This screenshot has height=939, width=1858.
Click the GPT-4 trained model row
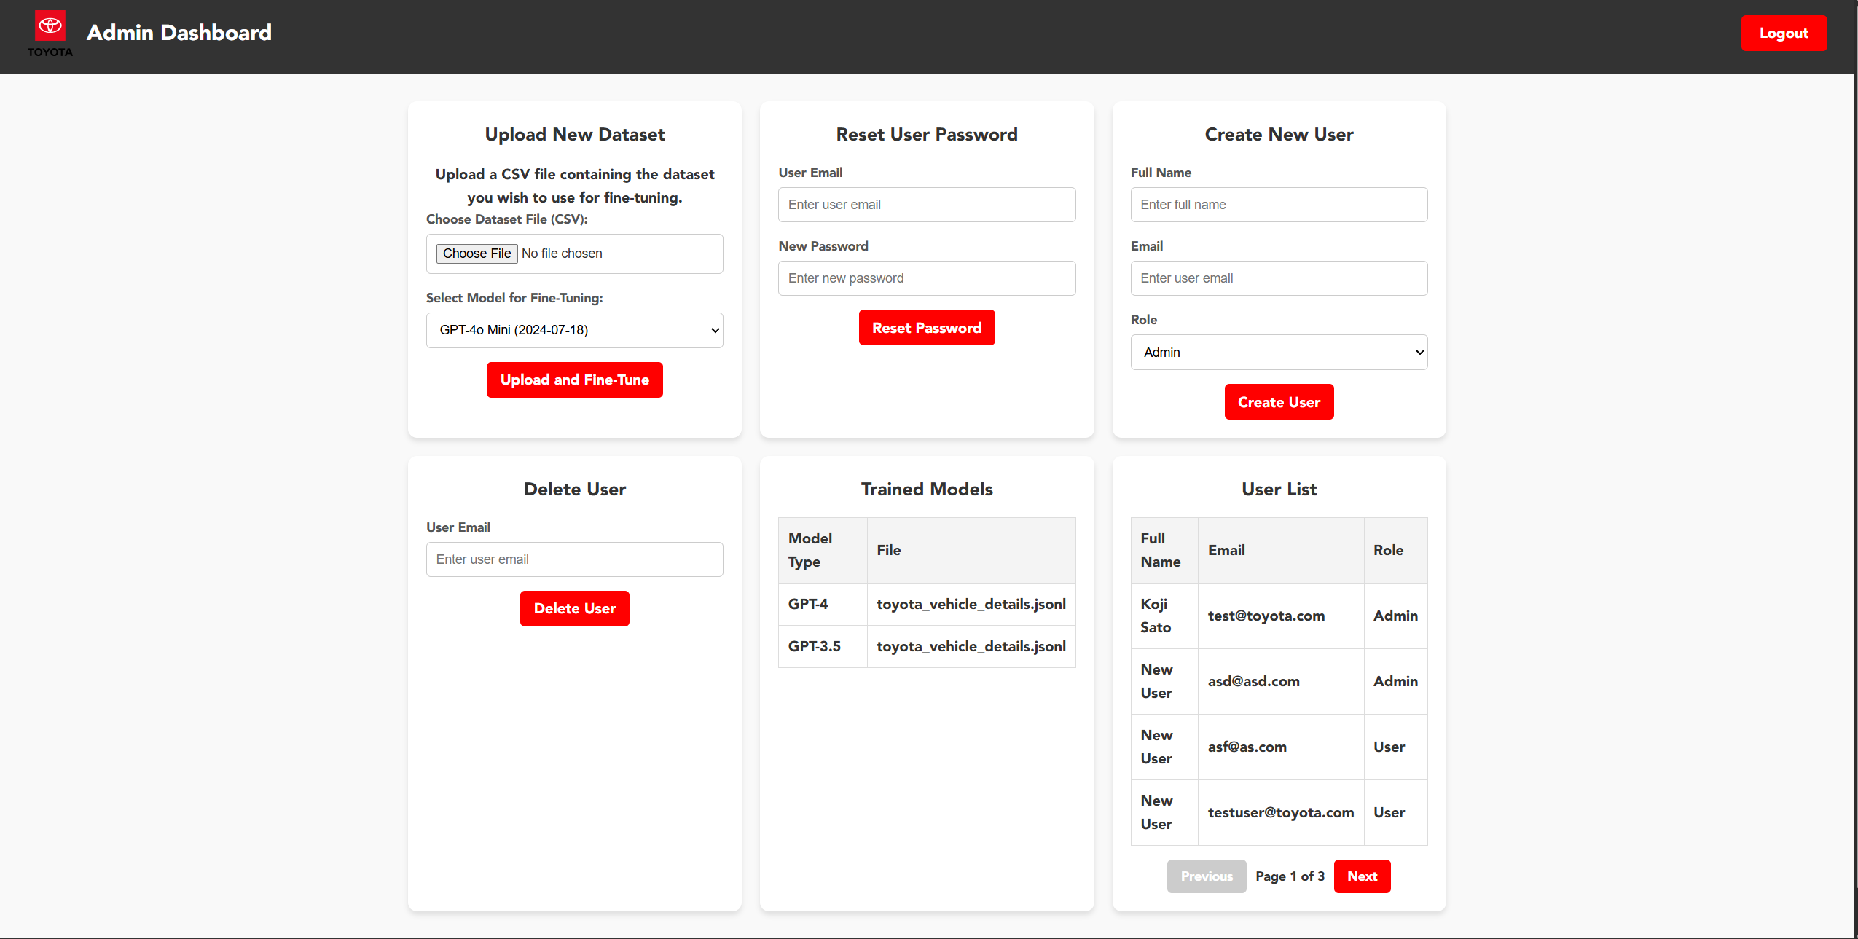click(x=926, y=604)
